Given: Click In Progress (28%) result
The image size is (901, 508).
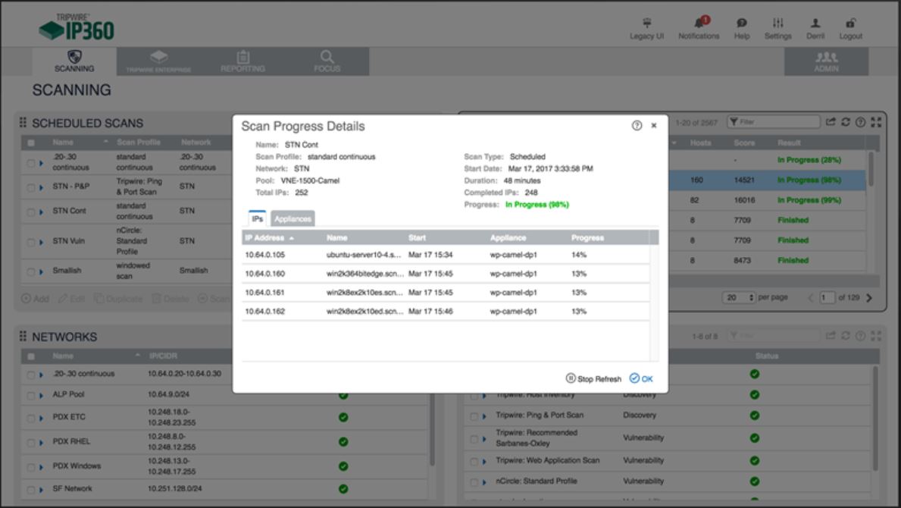Looking at the screenshot, I should click(x=809, y=160).
